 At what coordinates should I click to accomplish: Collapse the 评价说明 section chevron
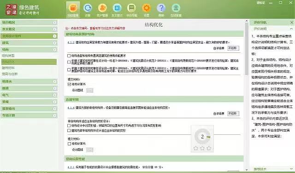click(291, 29)
